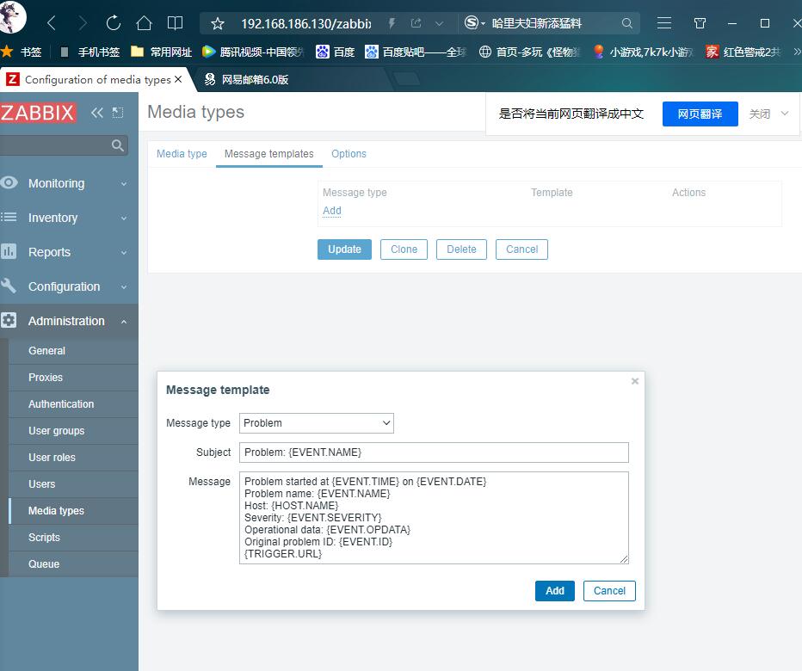
Task: Open 小游戏,7k7k bookmark
Action: [644, 52]
